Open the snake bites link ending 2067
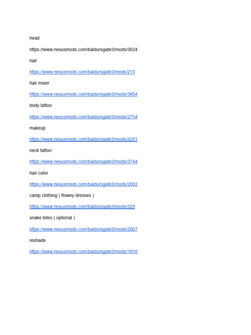 (x=83, y=229)
